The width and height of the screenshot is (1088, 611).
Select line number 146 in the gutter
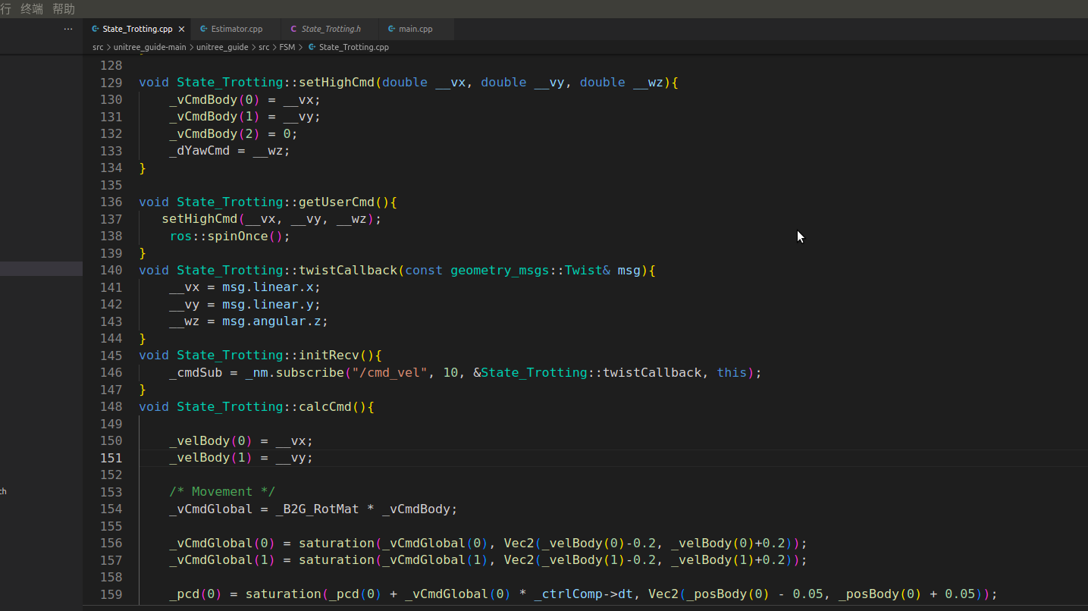(111, 372)
